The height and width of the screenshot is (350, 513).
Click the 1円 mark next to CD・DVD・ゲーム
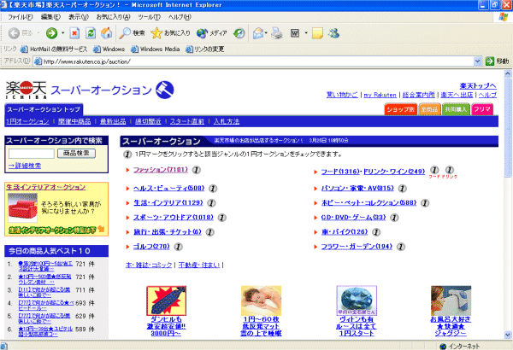pyautogui.click(x=394, y=218)
